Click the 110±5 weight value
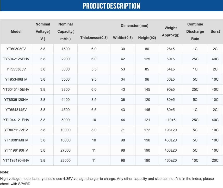 (x=171, y=120)
